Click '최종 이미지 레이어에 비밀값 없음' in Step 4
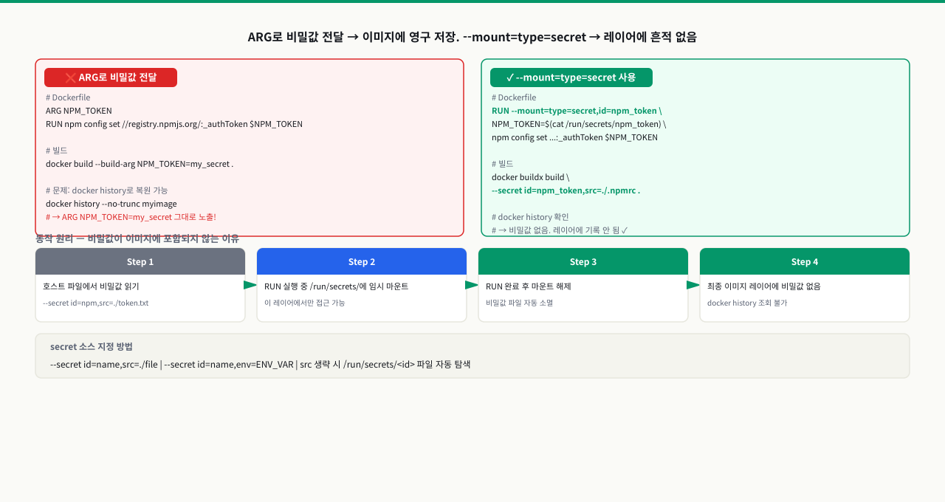The image size is (945, 502). (764, 286)
